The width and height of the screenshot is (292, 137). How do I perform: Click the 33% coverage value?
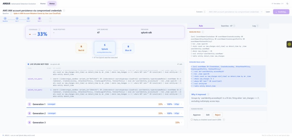(42, 34)
